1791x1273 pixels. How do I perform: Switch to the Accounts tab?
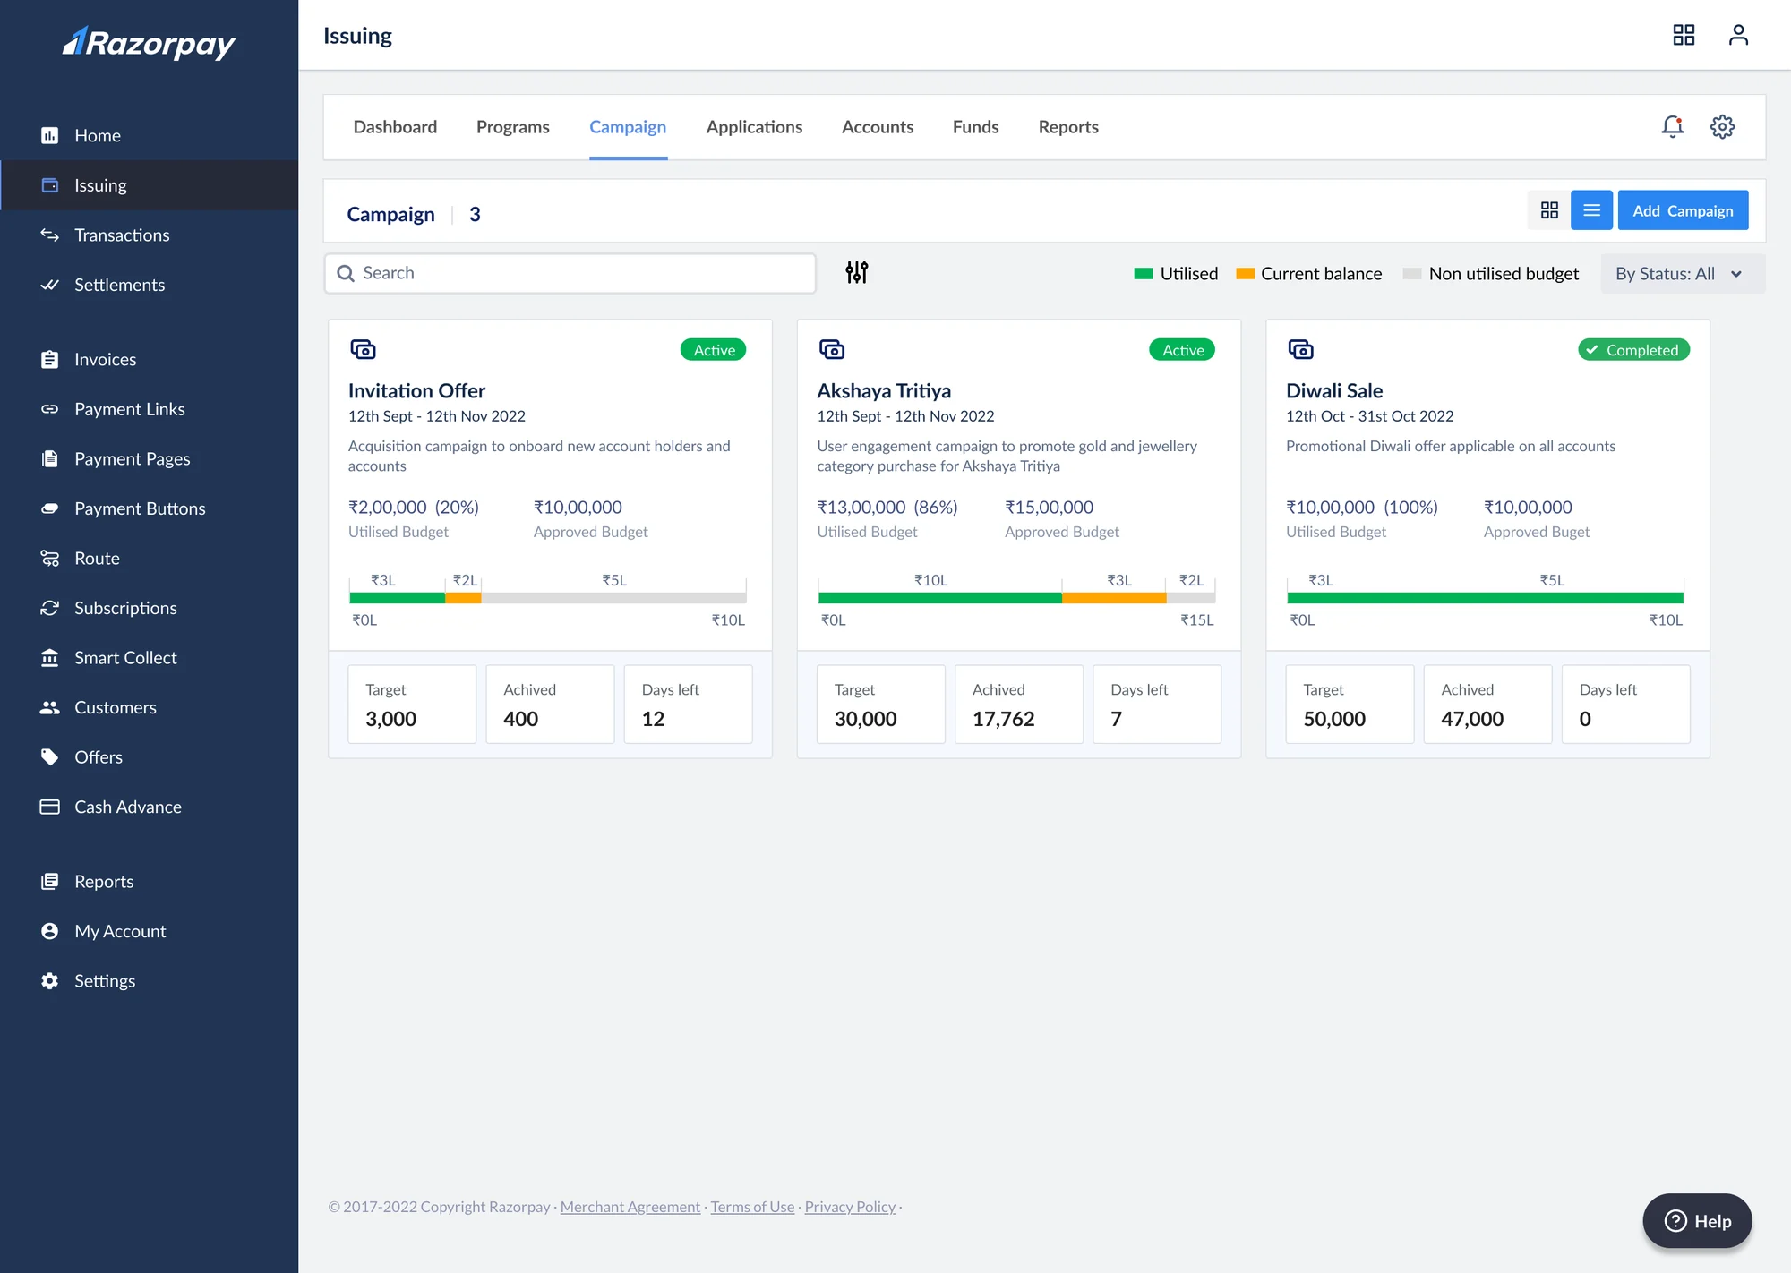878,127
